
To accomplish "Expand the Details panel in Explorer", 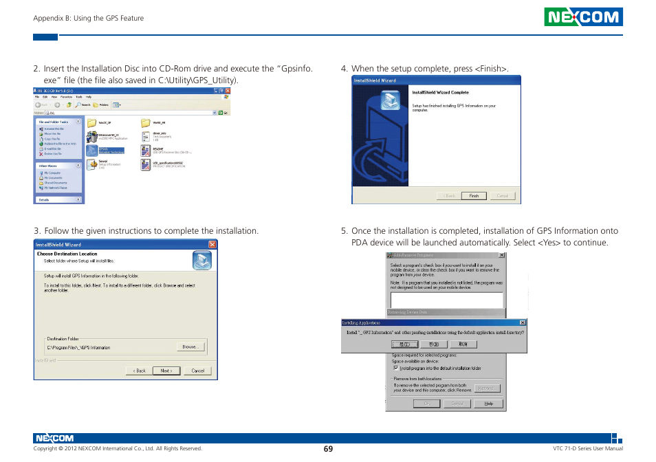I will tap(78, 199).
